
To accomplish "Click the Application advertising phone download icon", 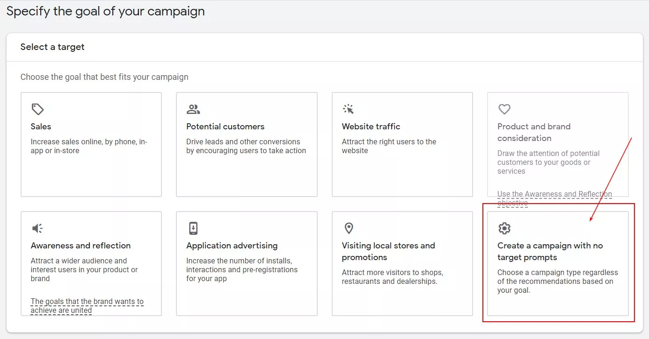I will (193, 228).
